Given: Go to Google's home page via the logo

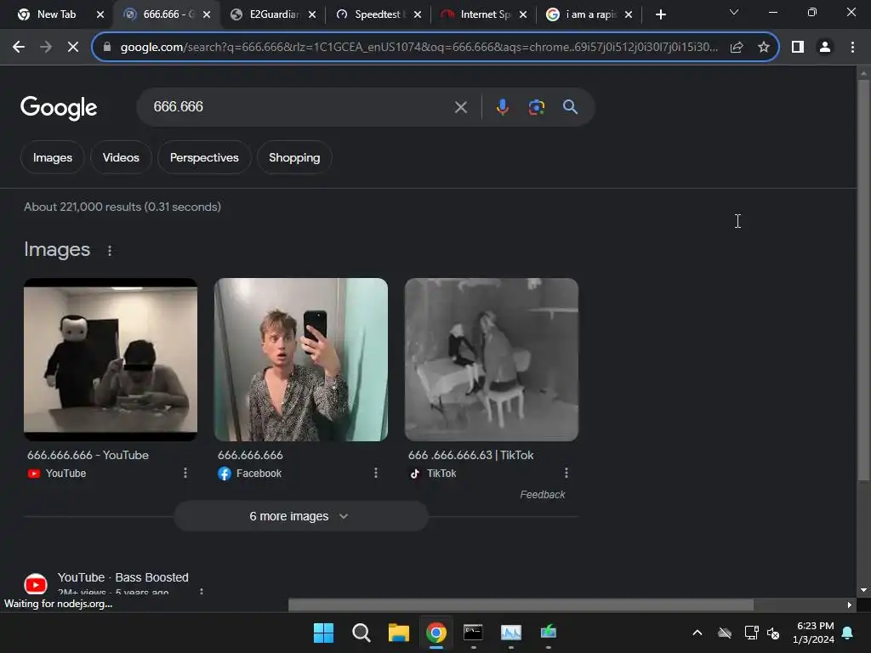Looking at the screenshot, I should (59, 107).
